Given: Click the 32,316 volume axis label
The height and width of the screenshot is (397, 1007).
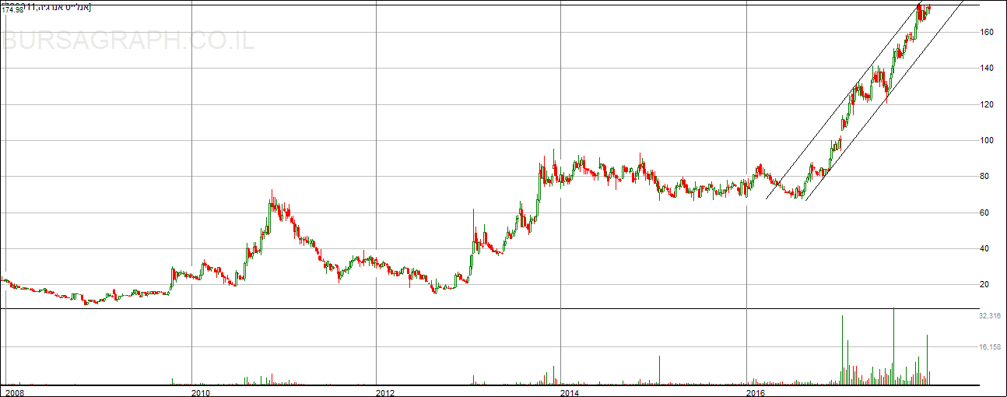Looking at the screenshot, I should (988, 316).
